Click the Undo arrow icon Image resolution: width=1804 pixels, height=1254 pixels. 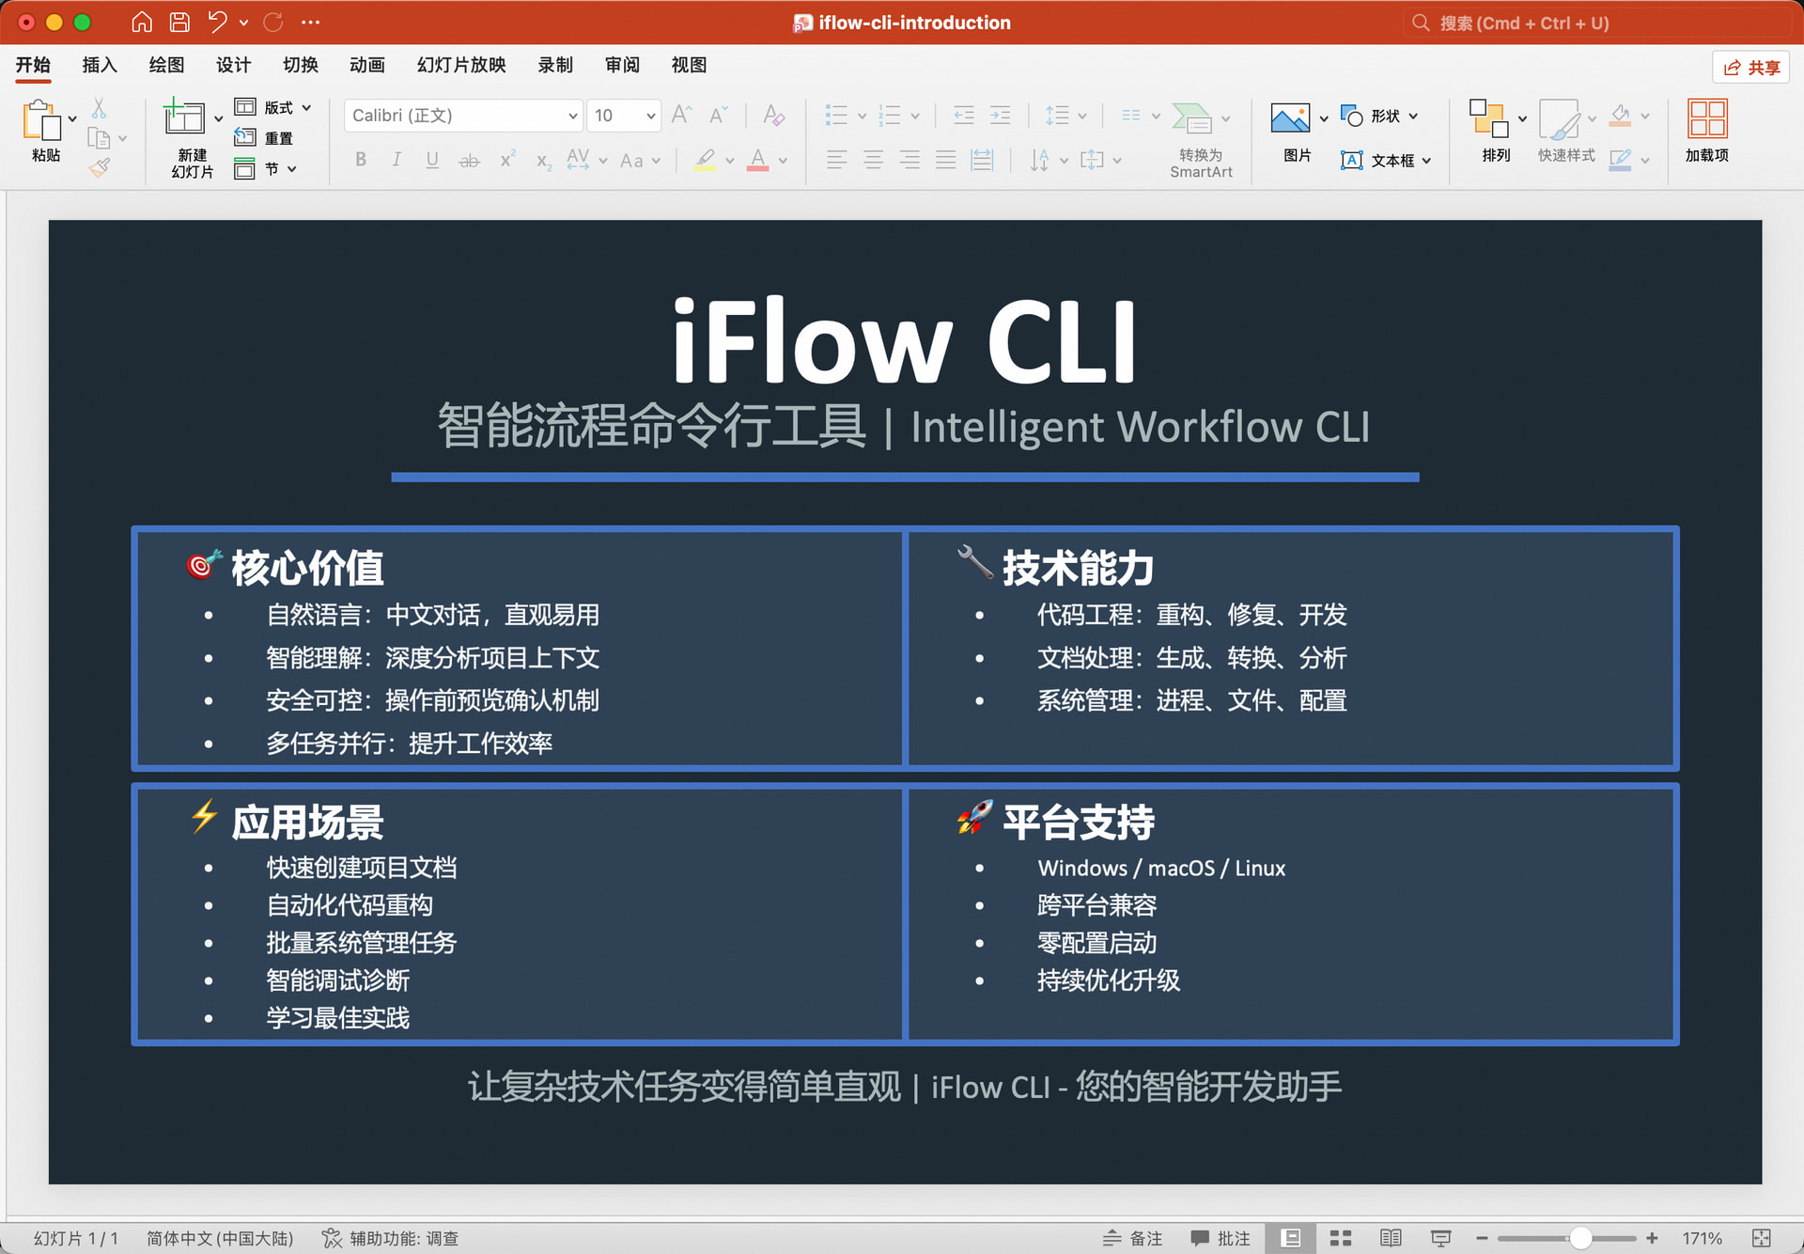click(217, 23)
